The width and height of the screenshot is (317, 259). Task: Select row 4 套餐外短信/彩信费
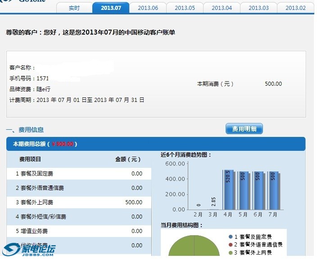(x=79, y=217)
